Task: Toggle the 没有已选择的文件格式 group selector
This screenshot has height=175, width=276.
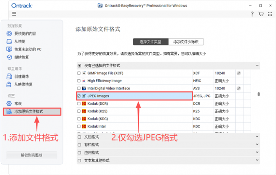Action: click(x=80, y=65)
